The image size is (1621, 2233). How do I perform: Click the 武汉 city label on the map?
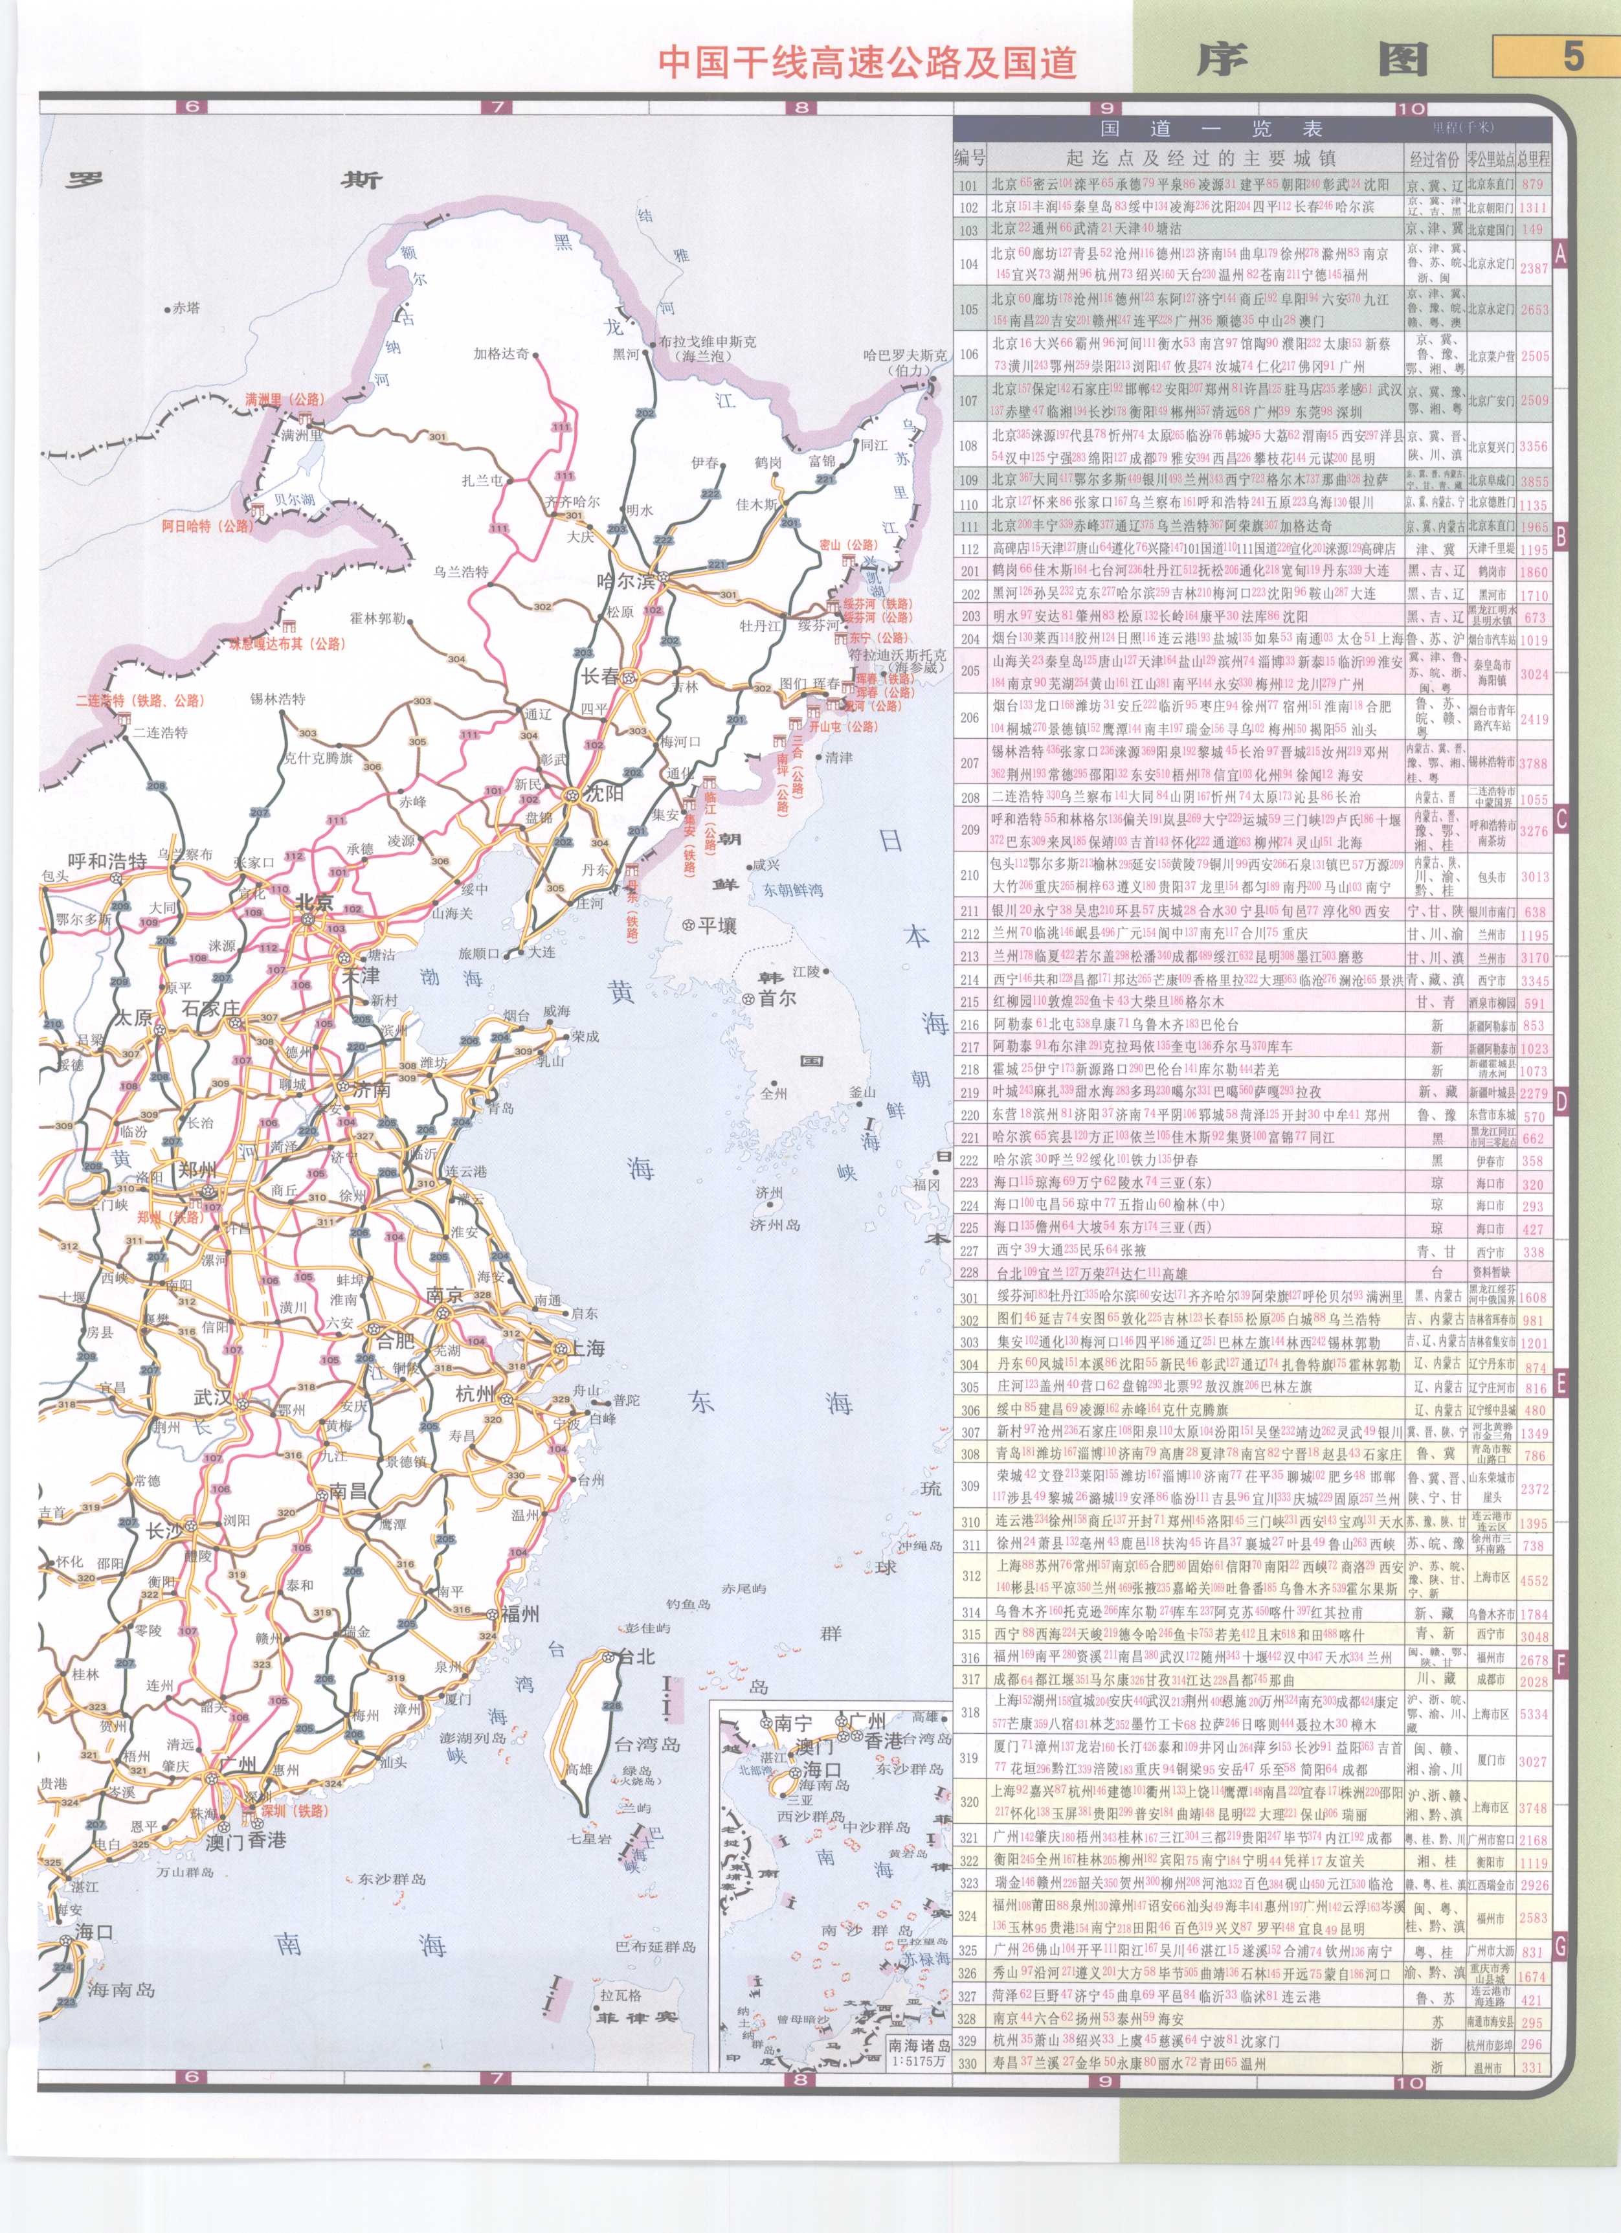pos(212,1397)
